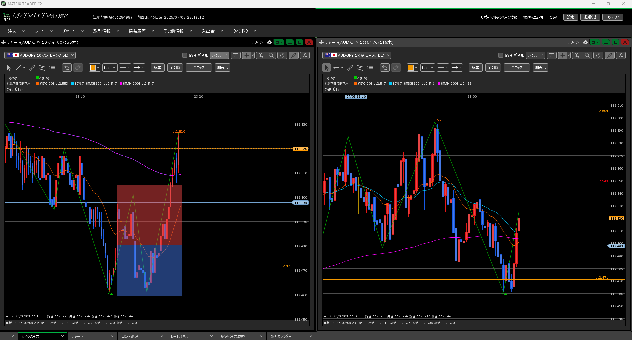Click the ログアウト button
The width and height of the screenshot is (632, 340).
pyautogui.click(x=613, y=17)
